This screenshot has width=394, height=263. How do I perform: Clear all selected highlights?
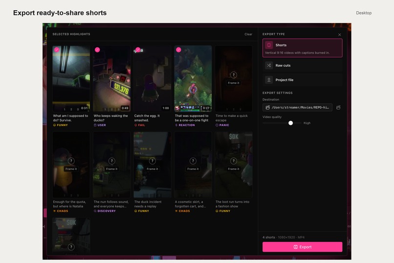pos(248,34)
